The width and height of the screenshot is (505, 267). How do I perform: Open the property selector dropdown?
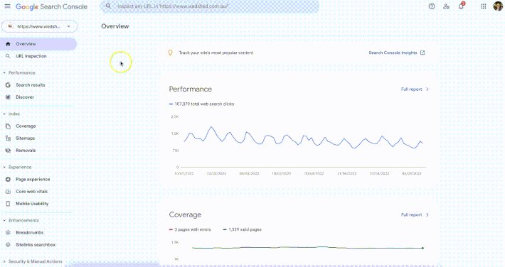pyautogui.click(x=39, y=26)
